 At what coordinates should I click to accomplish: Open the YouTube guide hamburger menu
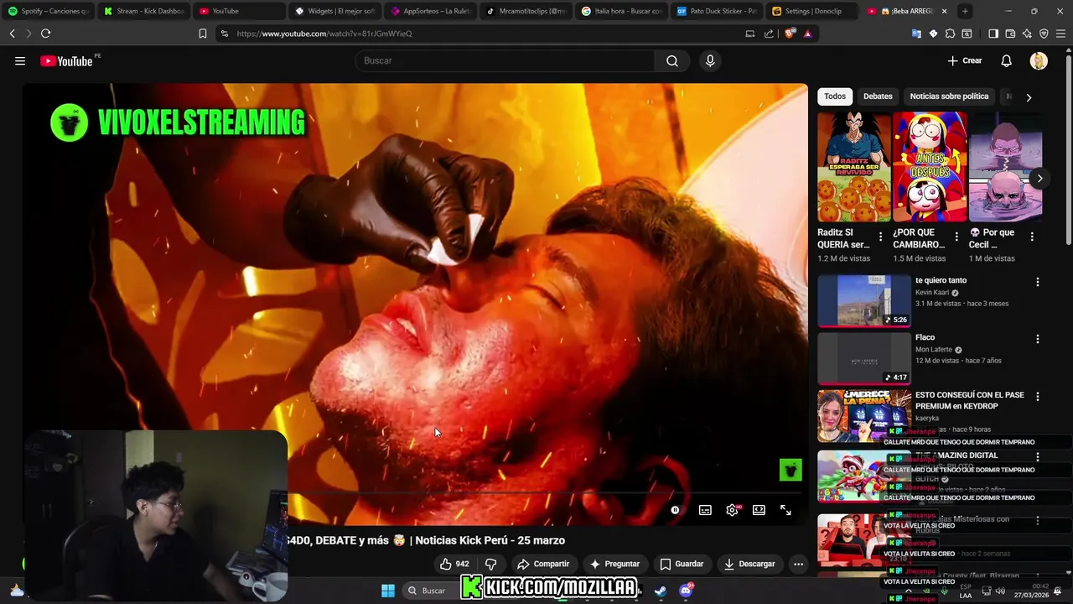[x=20, y=60]
